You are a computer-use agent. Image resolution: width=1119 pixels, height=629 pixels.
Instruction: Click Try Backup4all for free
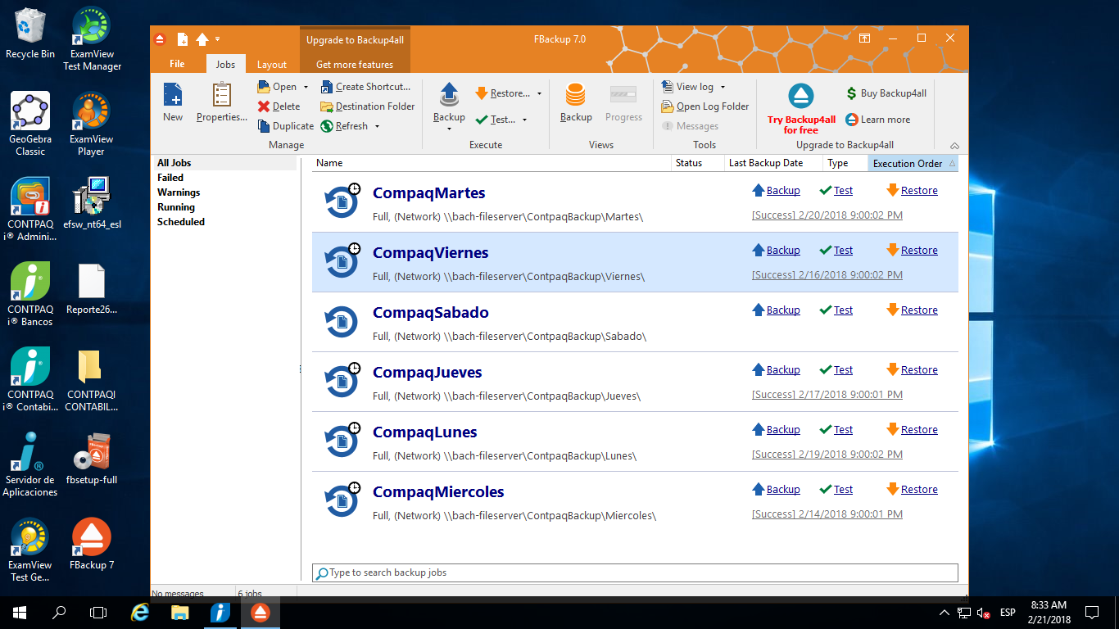pyautogui.click(x=801, y=108)
